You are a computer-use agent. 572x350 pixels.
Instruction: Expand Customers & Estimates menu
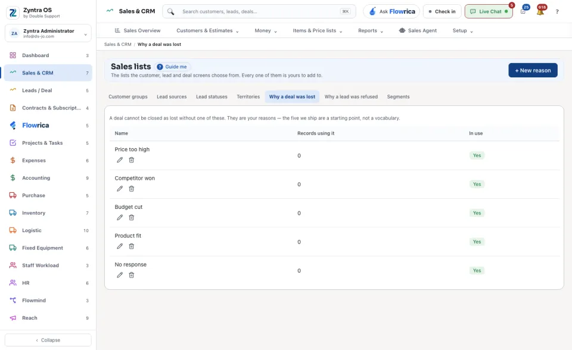[x=207, y=30]
